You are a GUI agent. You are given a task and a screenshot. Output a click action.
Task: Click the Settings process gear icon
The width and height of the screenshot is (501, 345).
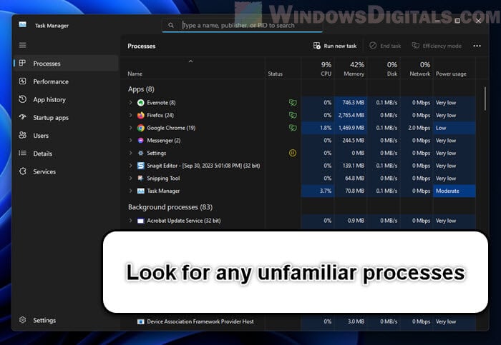140,153
